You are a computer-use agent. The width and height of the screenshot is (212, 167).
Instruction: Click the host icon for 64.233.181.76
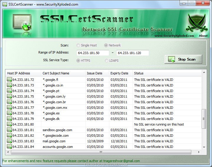tap(9, 102)
